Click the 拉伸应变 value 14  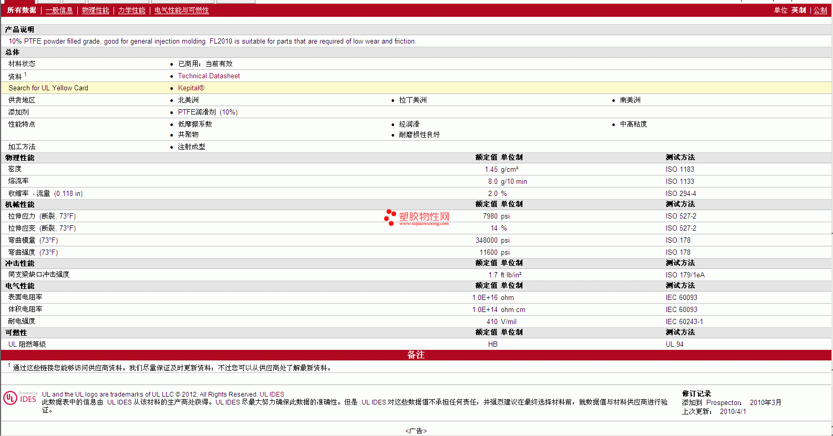(x=494, y=228)
